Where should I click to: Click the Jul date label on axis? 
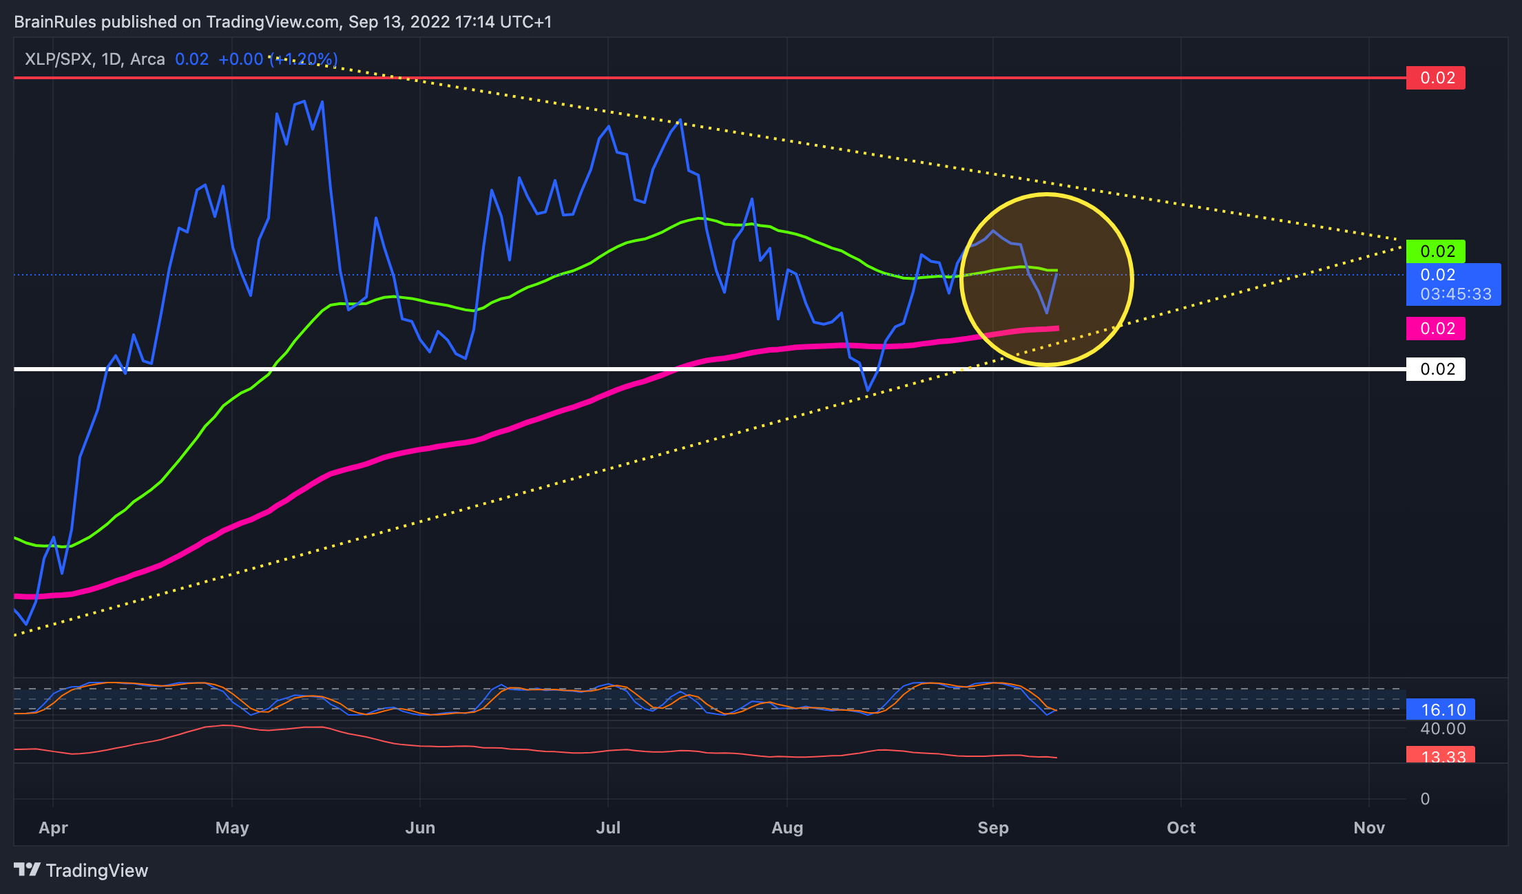[608, 828]
